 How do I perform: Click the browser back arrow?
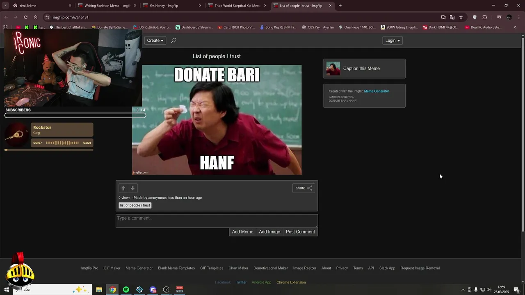tap(6, 17)
